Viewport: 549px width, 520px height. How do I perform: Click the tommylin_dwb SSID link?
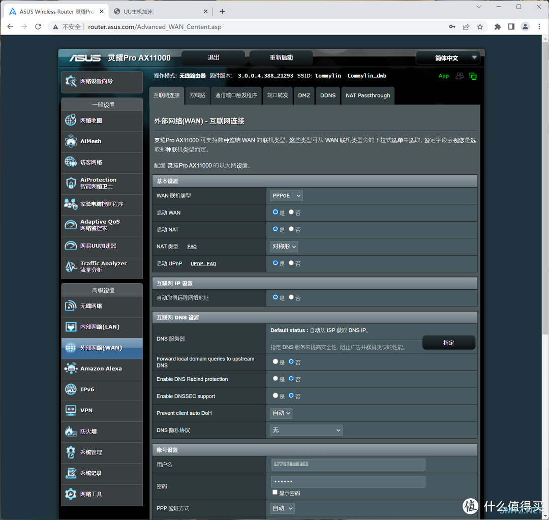pyautogui.click(x=367, y=76)
